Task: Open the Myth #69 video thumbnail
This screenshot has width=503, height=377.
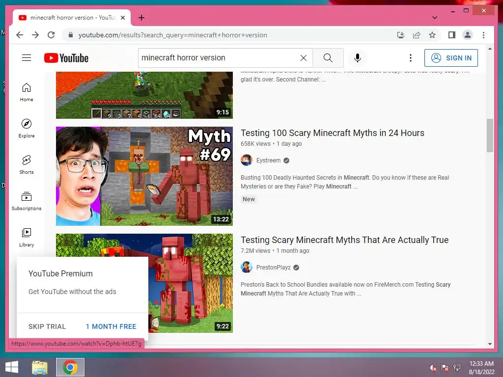Action: [x=144, y=176]
